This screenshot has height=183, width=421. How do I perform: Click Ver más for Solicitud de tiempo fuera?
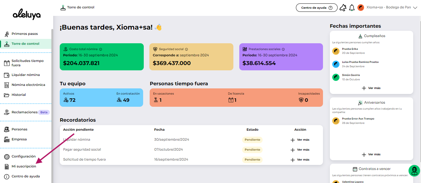(300, 160)
